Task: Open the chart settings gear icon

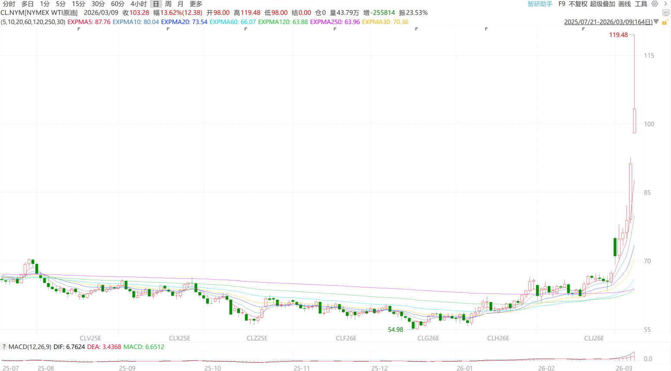Action: [655, 4]
